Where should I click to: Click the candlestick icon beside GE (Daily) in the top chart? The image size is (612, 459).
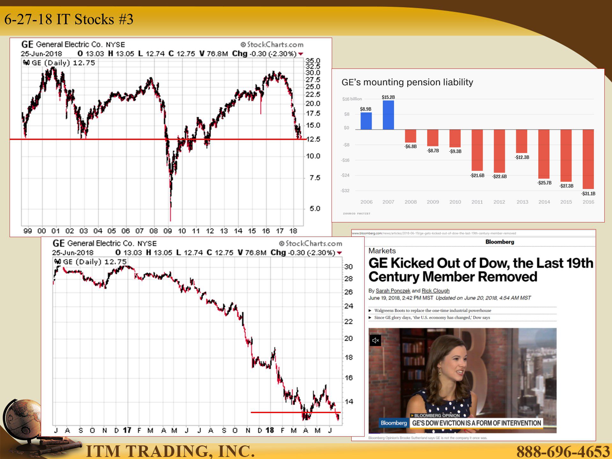[26, 63]
